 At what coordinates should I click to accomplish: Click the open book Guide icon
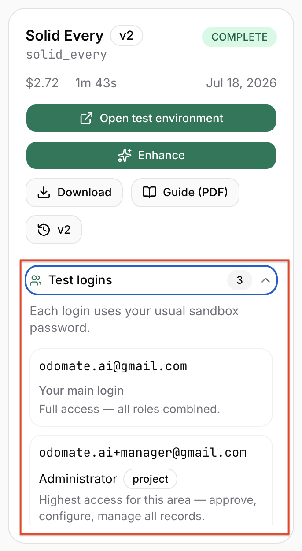(150, 193)
